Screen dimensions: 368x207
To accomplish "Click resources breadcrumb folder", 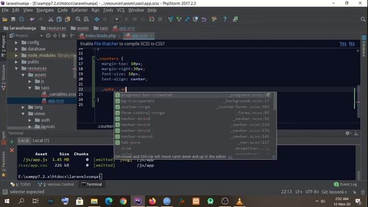I will click(53, 28).
